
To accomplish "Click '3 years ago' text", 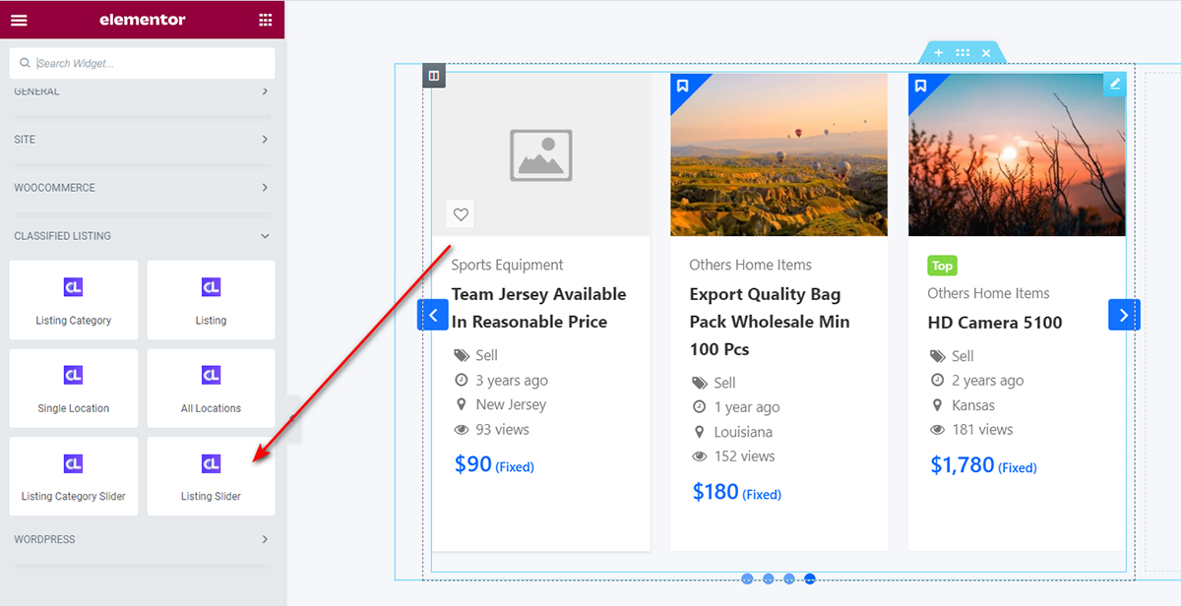I will [x=512, y=381].
